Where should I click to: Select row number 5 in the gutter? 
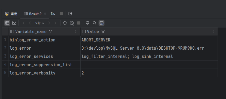5,73
